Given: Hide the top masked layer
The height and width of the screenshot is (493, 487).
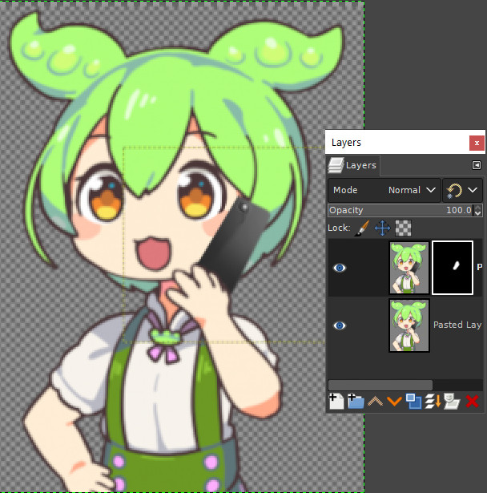Looking at the screenshot, I should click(x=340, y=268).
